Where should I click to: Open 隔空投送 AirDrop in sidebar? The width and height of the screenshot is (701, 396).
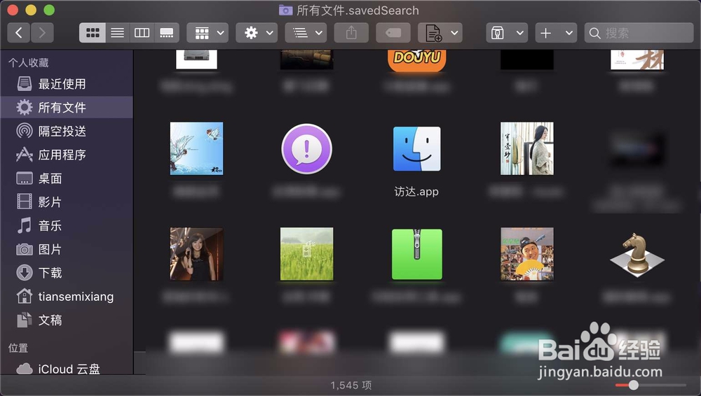67,132
